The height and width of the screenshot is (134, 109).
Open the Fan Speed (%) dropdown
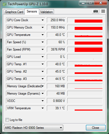coord(43,42)
